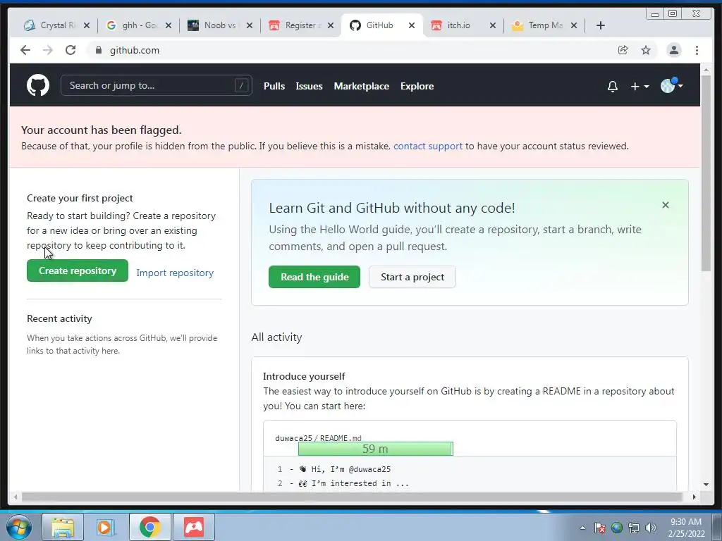Image resolution: width=722 pixels, height=541 pixels.
Task: Open Explore in the header
Action: pos(417,86)
